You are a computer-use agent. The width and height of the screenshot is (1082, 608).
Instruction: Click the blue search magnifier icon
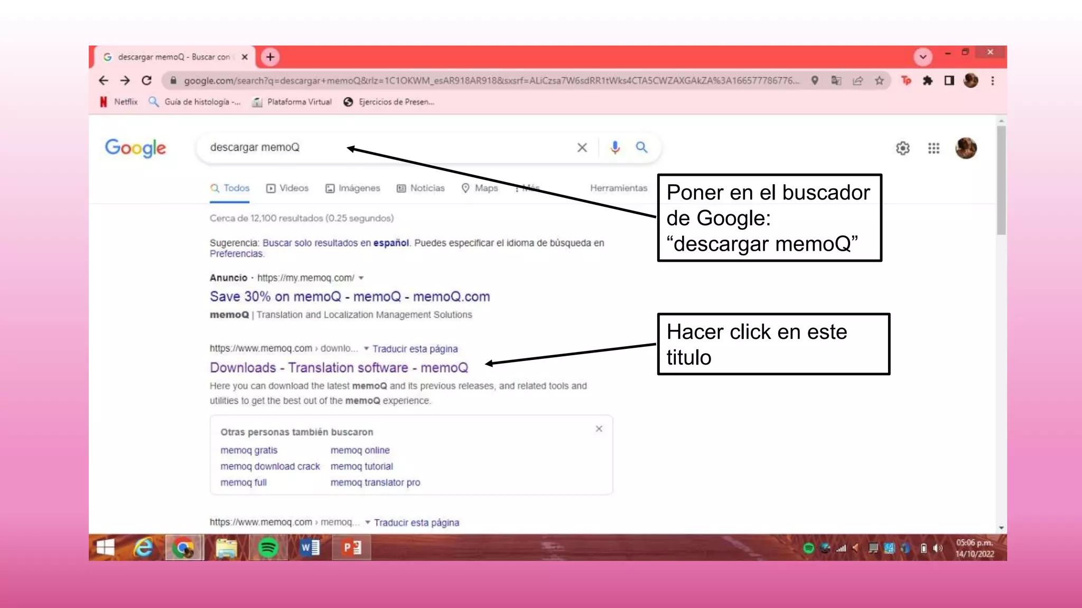point(641,147)
